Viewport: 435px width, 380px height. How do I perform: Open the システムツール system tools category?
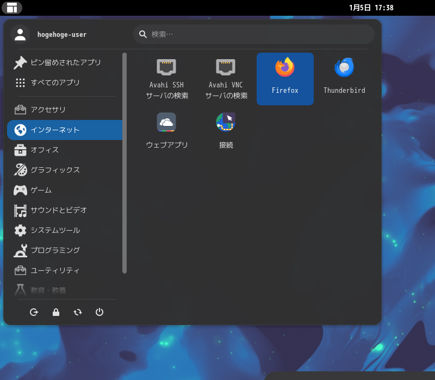pyautogui.click(x=65, y=230)
